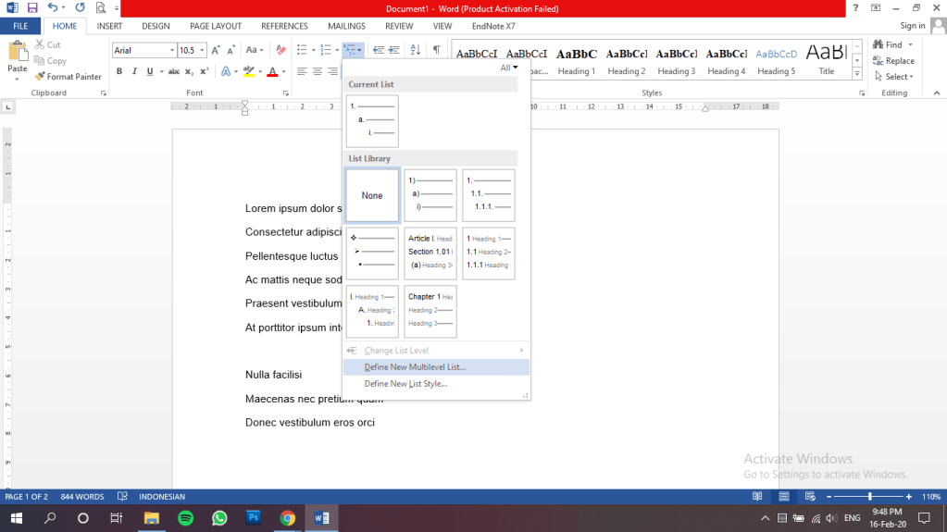This screenshot has width=947, height=532.
Task: Click the Clear All Formatting eraser icon
Action: click(x=280, y=50)
